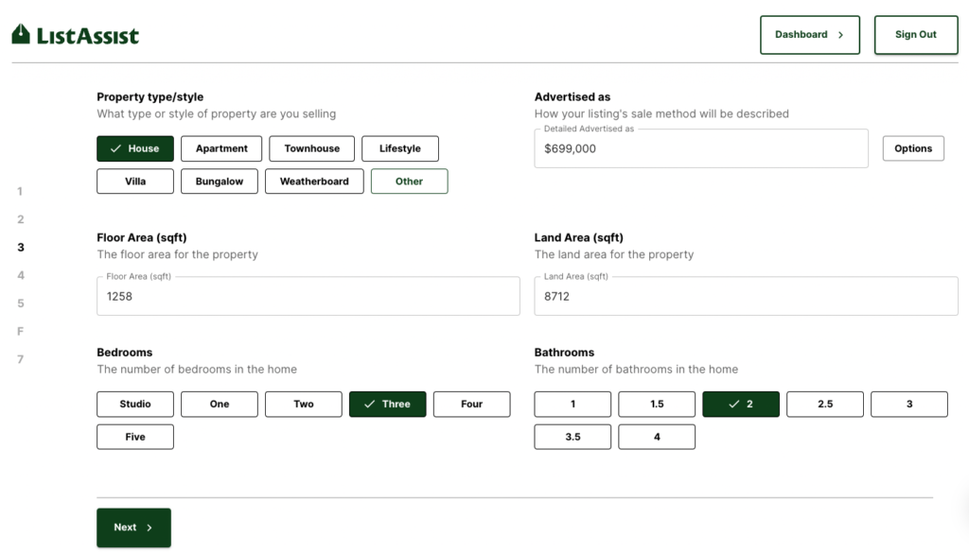Select Studio for bedrooms
The height and width of the screenshot is (553, 969).
click(x=135, y=405)
